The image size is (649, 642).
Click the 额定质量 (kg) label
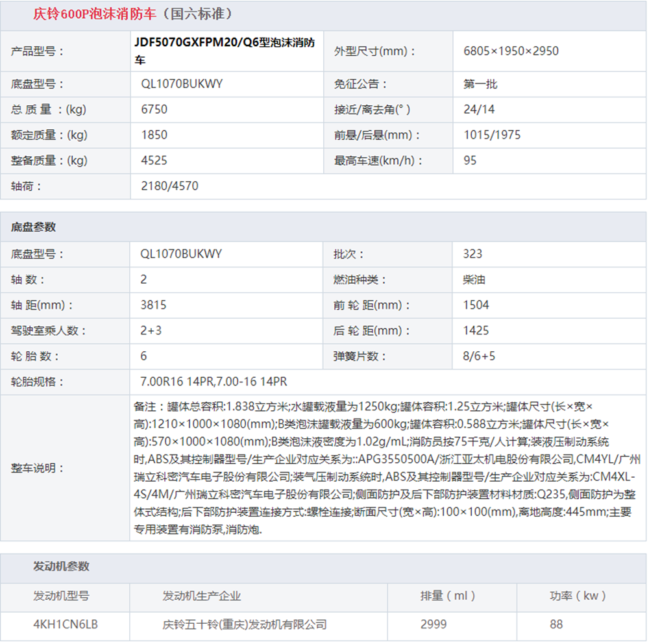pos(49,135)
